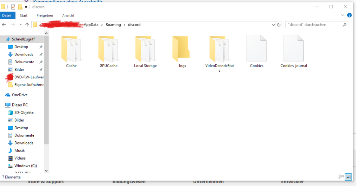Image resolution: width=356 pixels, height=186 pixels.
Task: Open Bilder under Dieser PC
Action: point(19,120)
